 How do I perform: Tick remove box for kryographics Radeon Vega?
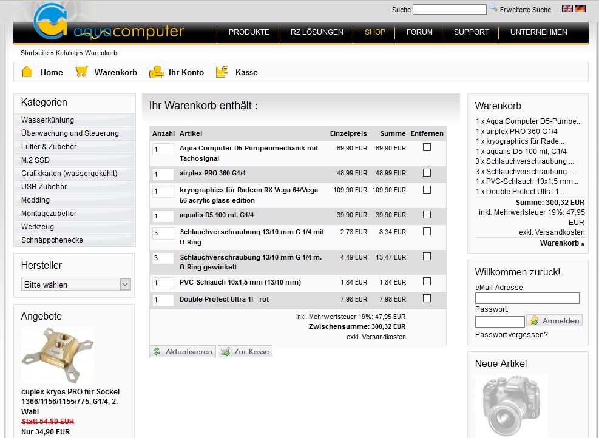427,190
